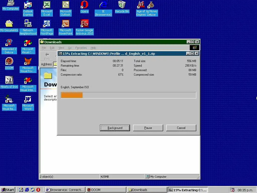Click Opera quick launch icon in taskbar
Viewport: 257px width, 193px height.
click(x=38, y=190)
